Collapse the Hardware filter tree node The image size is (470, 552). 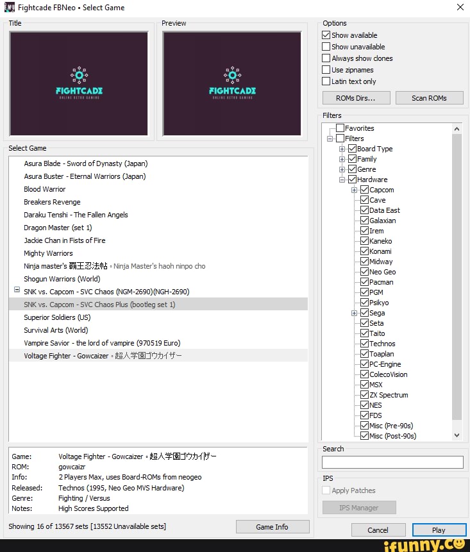342,180
